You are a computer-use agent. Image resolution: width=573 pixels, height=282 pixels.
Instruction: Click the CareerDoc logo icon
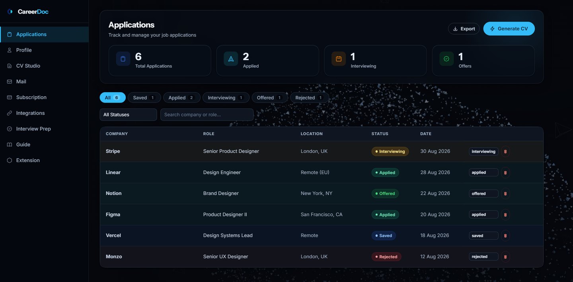coord(10,12)
